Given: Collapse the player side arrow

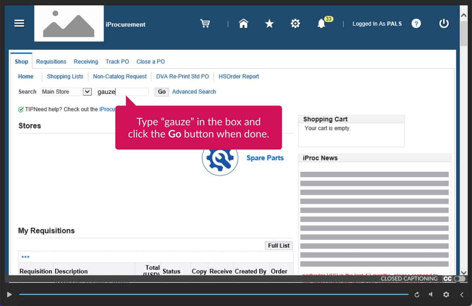Looking at the screenshot, I should [x=462, y=295].
